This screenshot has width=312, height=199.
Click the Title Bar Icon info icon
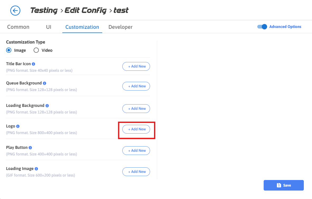pos(34,64)
